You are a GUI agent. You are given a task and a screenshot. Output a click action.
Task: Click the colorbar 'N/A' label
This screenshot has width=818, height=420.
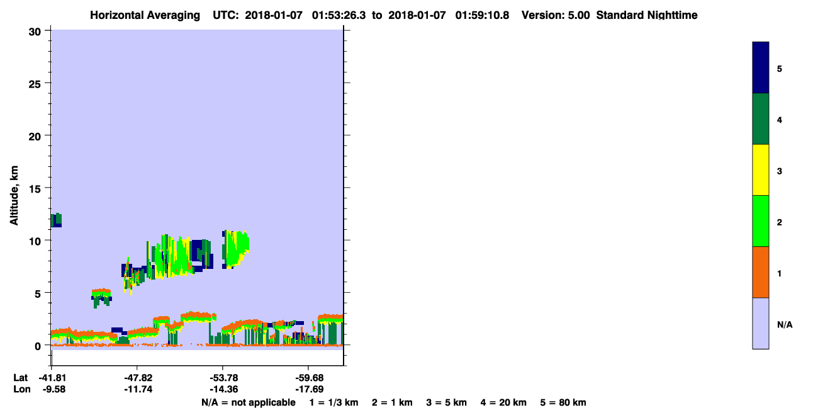(785, 325)
